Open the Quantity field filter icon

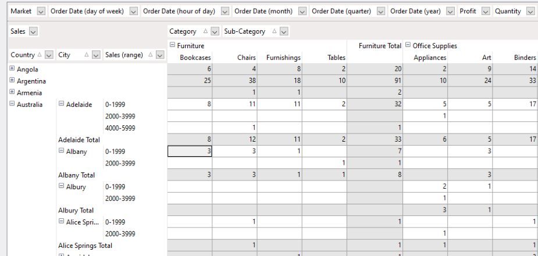[x=530, y=12]
